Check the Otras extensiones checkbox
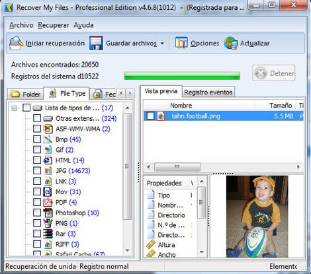311x274 pixels. point(37,118)
